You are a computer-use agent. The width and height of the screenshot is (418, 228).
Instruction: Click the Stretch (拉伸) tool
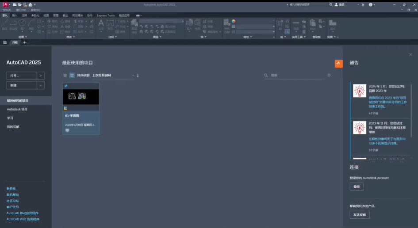53,32
